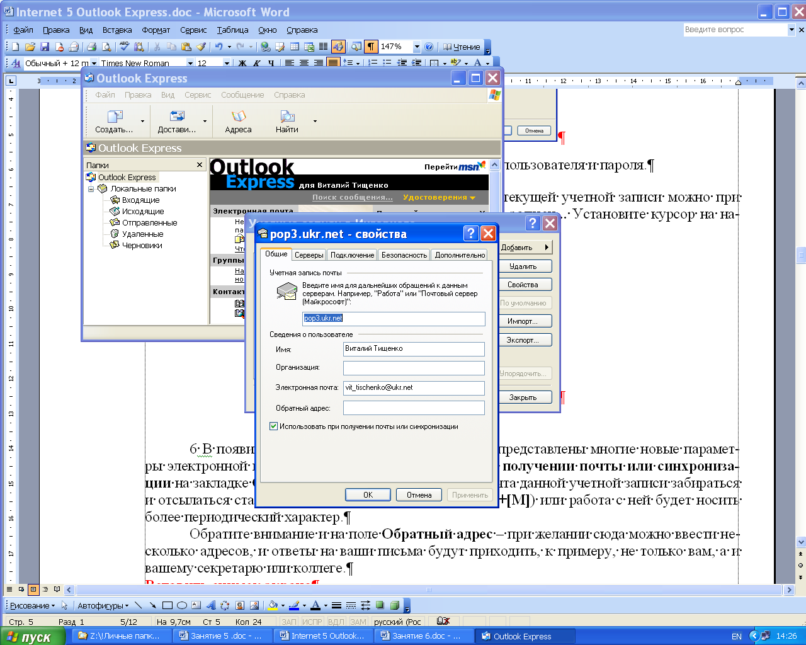Click the Word Help question mark icon

click(429, 47)
